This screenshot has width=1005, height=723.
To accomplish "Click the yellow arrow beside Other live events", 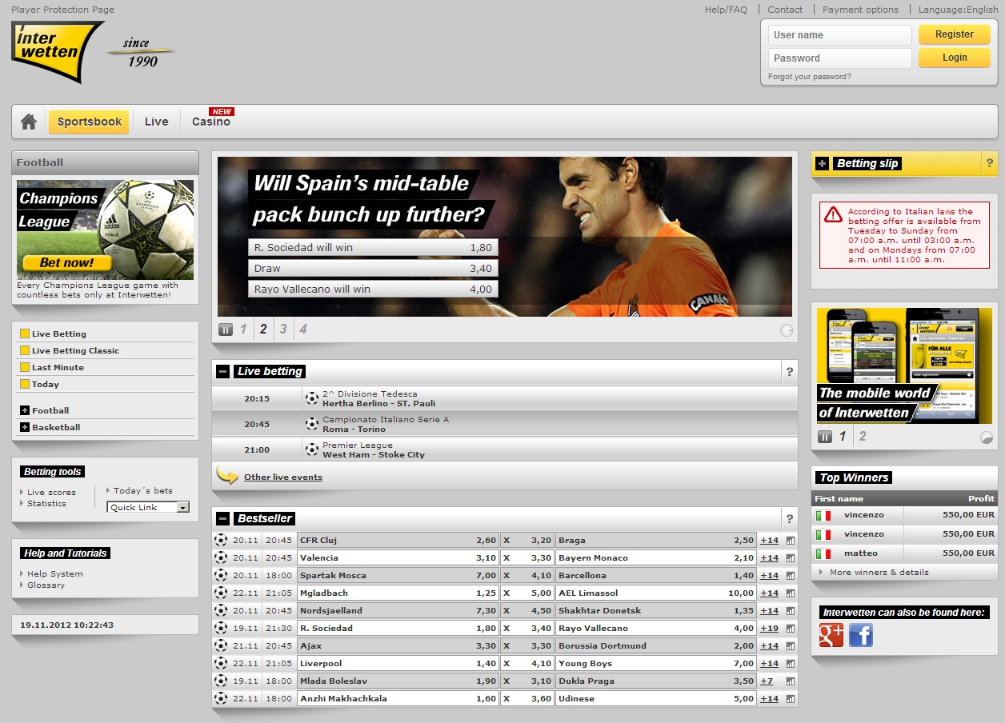I will (228, 476).
